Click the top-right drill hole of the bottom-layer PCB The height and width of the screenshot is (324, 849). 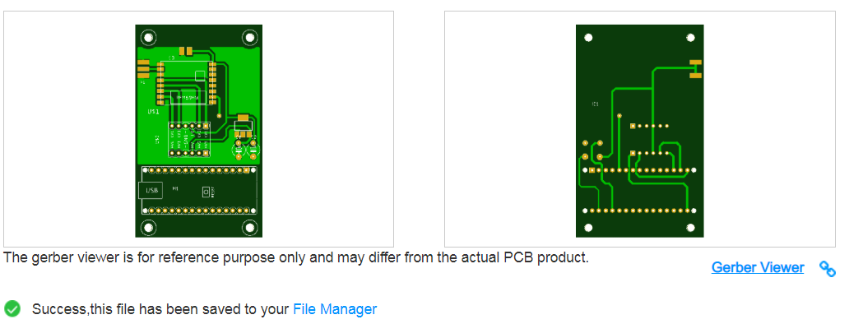[690, 37]
